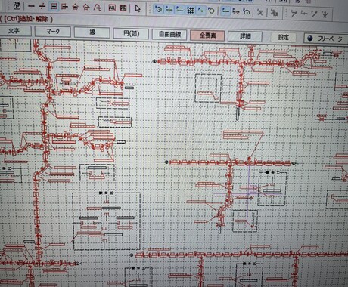
Task: Select the arrow pointer selection tool
Action: (138, 8)
